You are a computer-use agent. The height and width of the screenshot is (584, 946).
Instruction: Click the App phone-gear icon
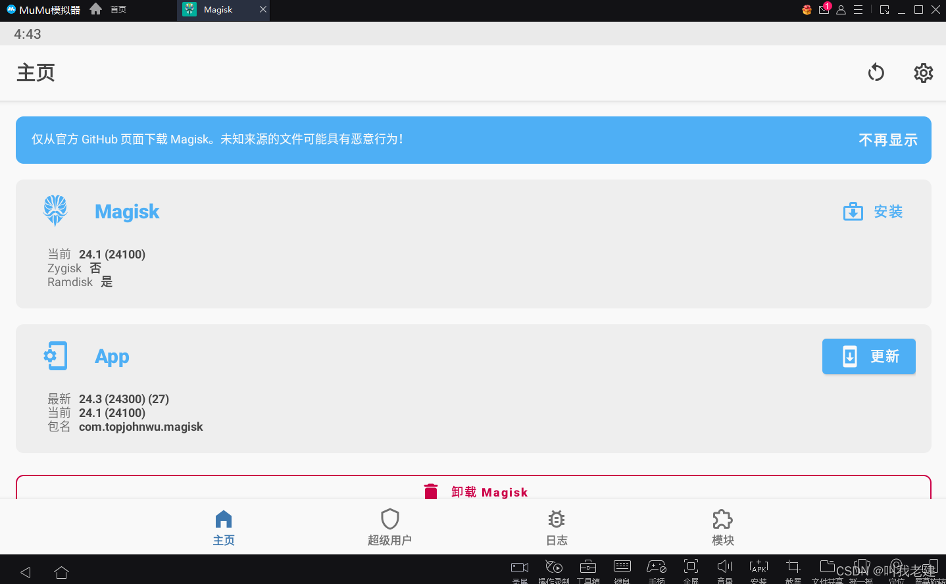pos(55,356)
